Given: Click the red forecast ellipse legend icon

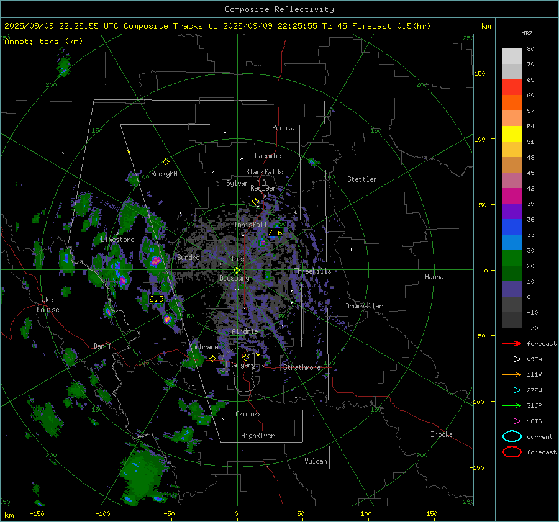Looking at the screenshot, I should 512,452.
